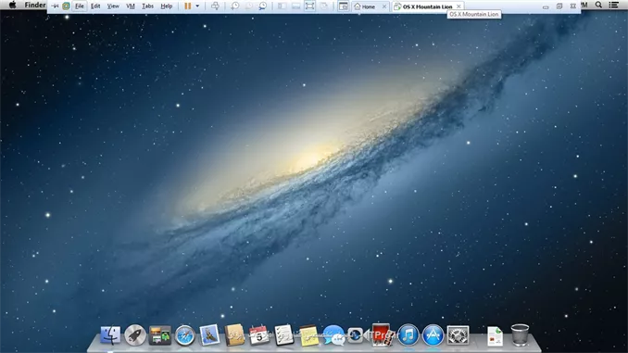Image resolution: width=628 pixels, height=353 pixels.
Task: Pin the VMware fullscreen toolbar
Action: point(56,6)
